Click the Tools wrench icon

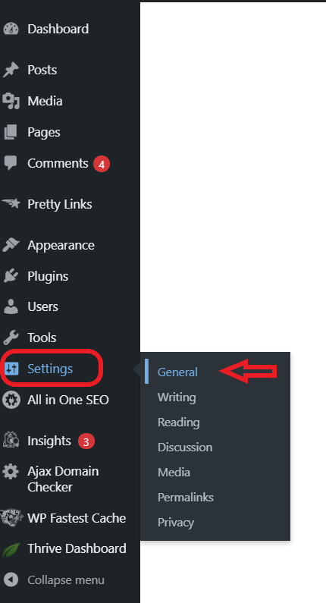point(11,338)
